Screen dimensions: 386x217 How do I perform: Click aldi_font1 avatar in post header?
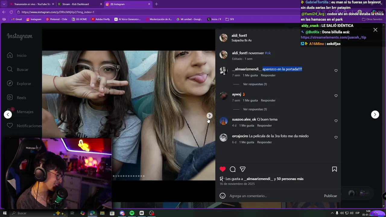[223, 38]
